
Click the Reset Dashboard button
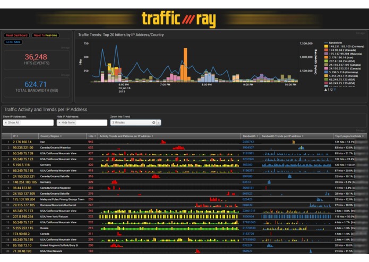pyautogui.click(x=16, y=35)
